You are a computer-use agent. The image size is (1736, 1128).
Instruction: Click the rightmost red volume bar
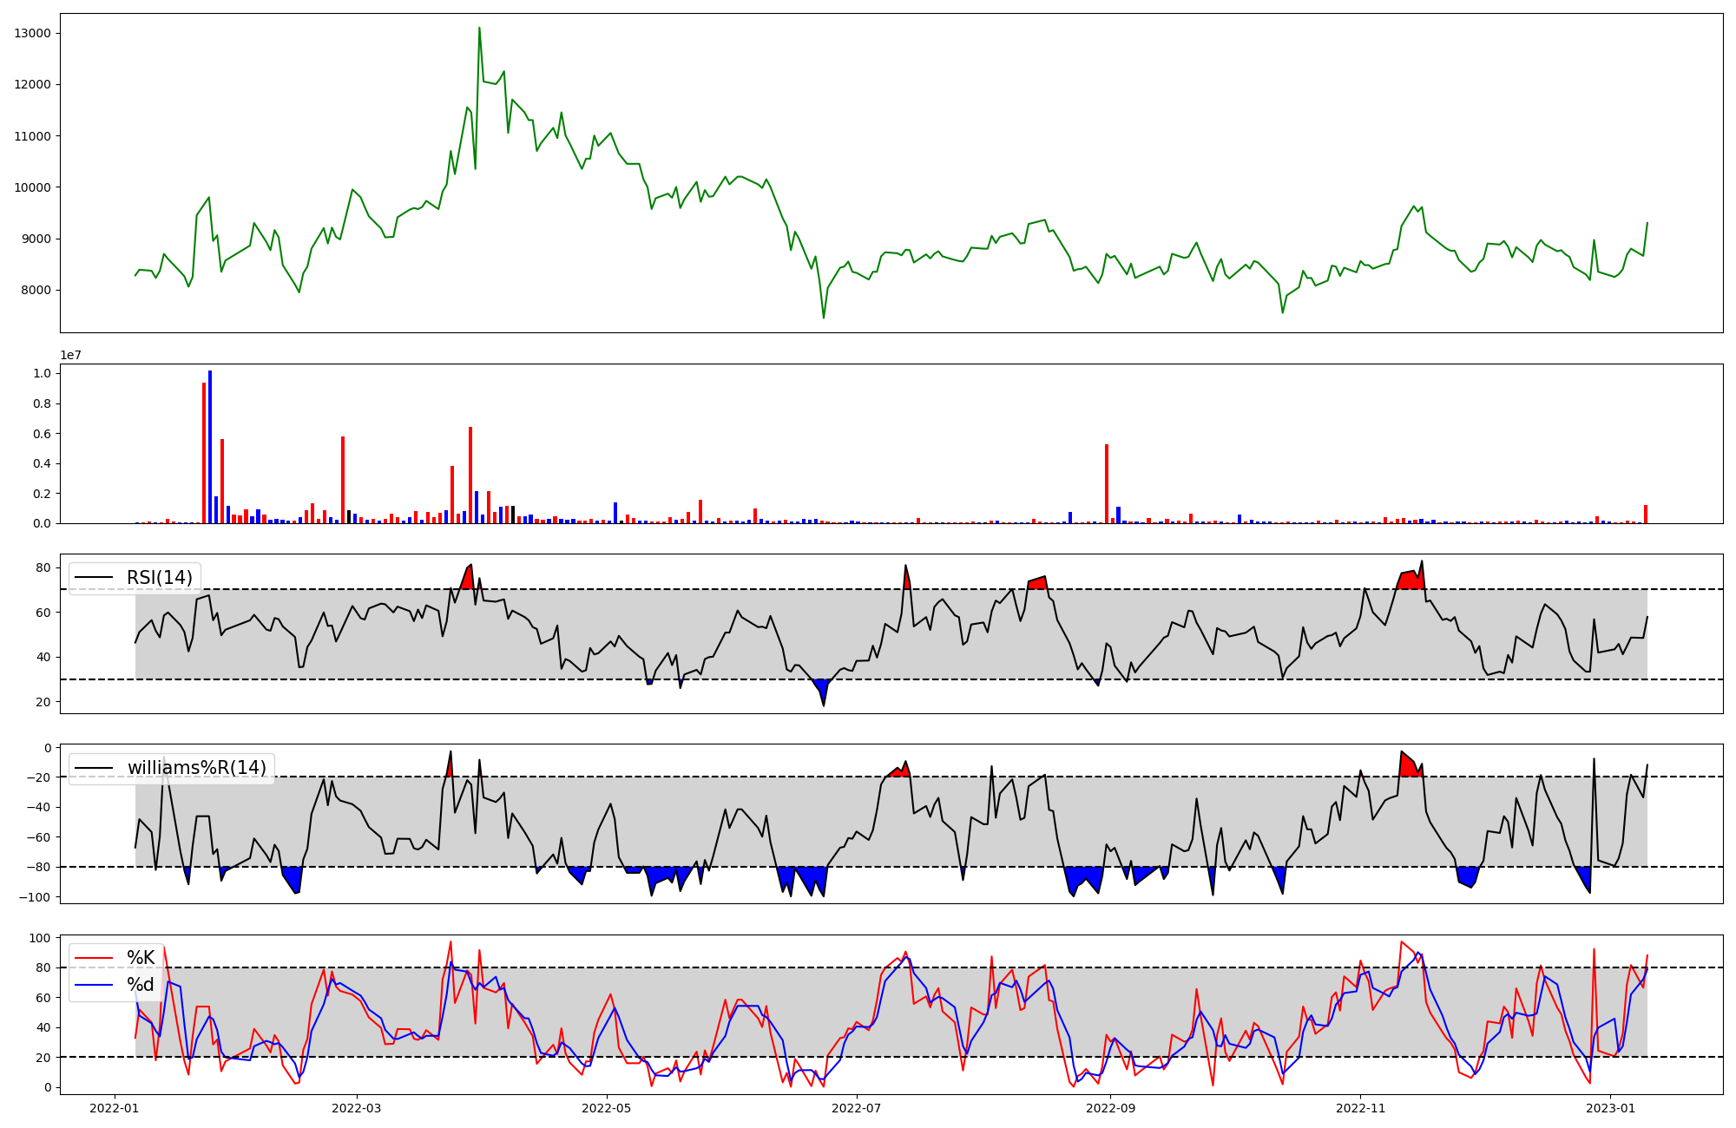pos(1645,514)
